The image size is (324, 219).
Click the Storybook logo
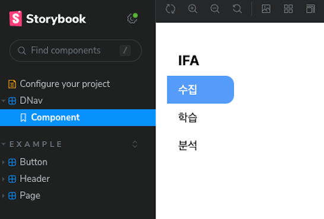click(x=47, y=18)
